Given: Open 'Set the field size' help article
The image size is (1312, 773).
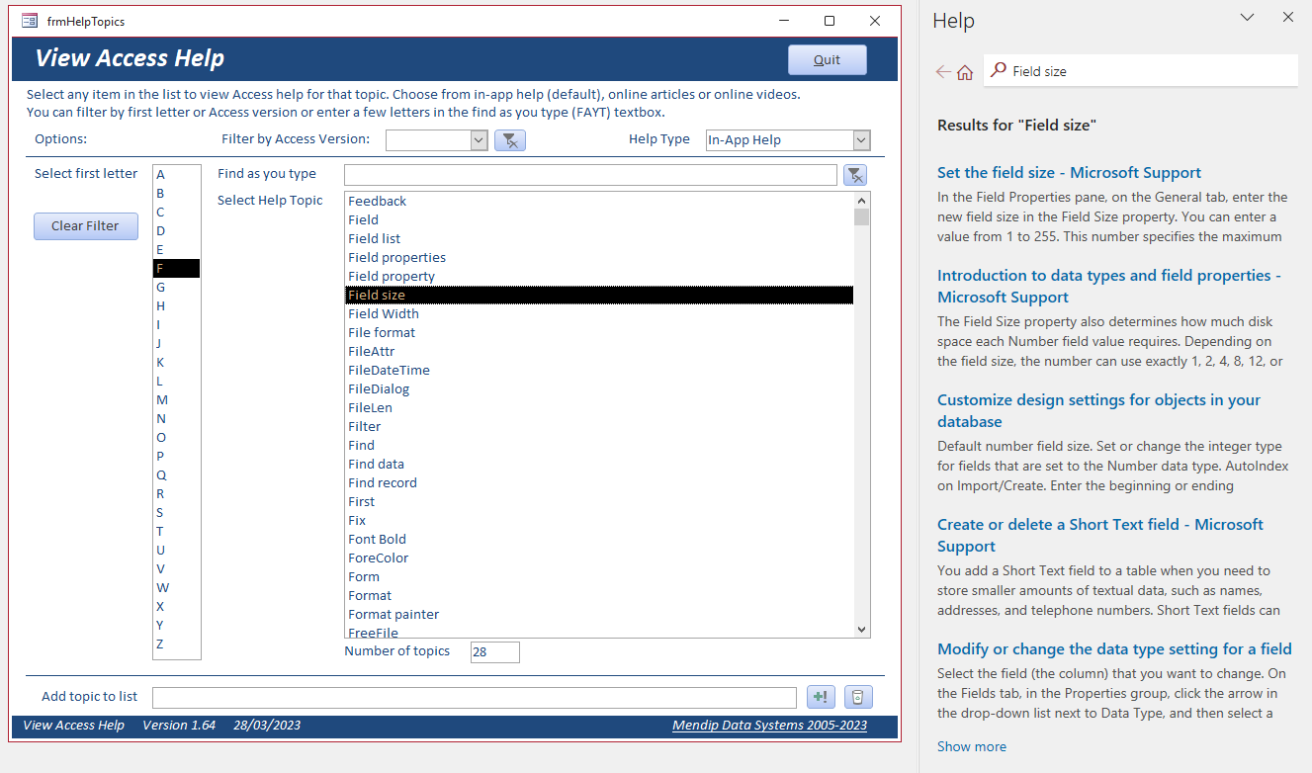Looking at the screenshot, I should (1069, 172).
